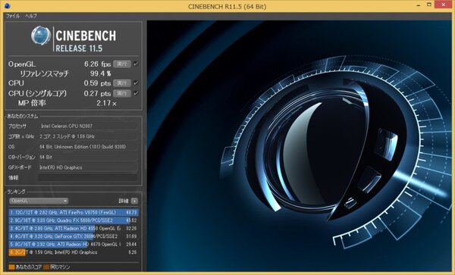The height and width of the screenshot is (275, 455).
Task: Close the Cinebench window
Action: click(x=443, y=5)
